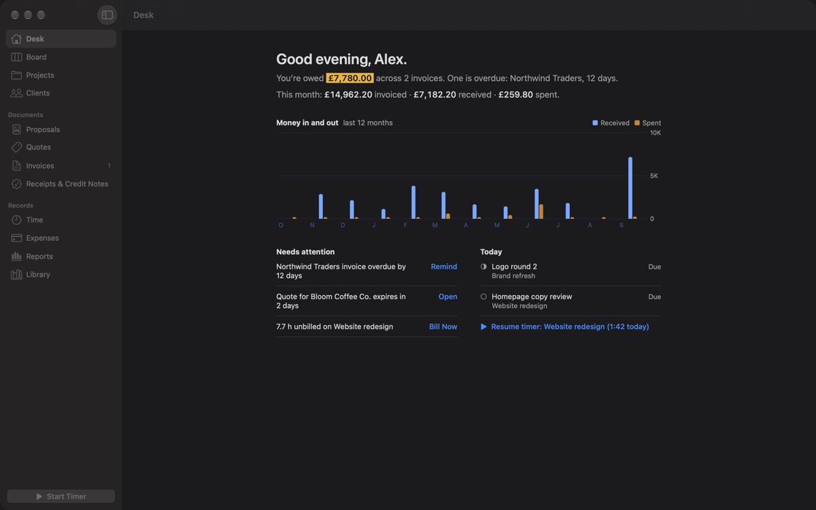Mark Homepage copy review task circle
This screenshot has height=510, width=816.
[x=483, y=296]
